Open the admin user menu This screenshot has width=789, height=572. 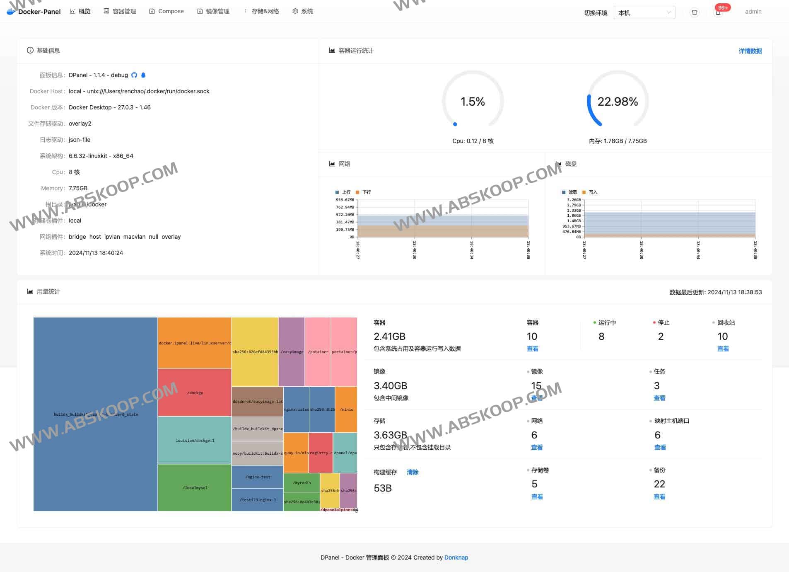coord(753,12)
